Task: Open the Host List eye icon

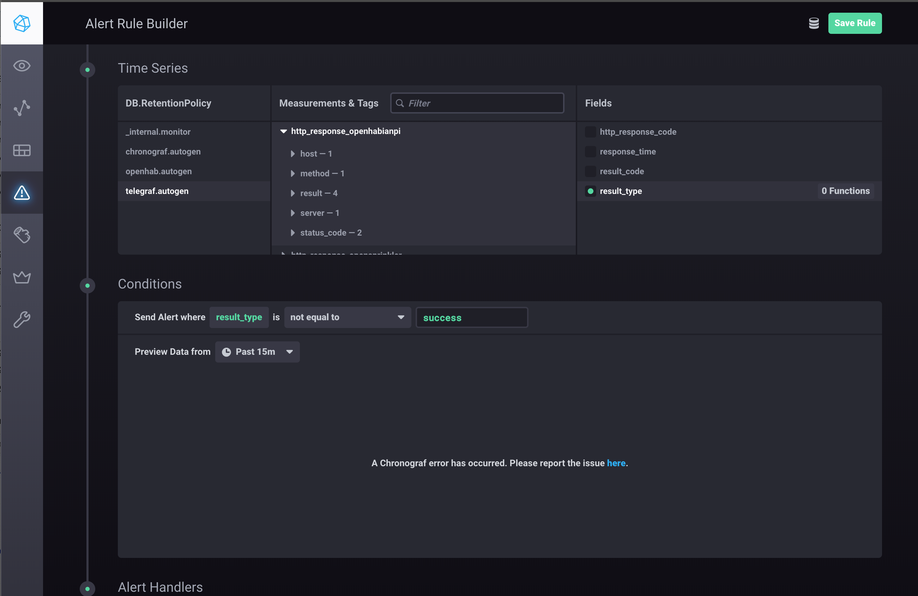Action: pyautogui.click(x=22, y=66)
